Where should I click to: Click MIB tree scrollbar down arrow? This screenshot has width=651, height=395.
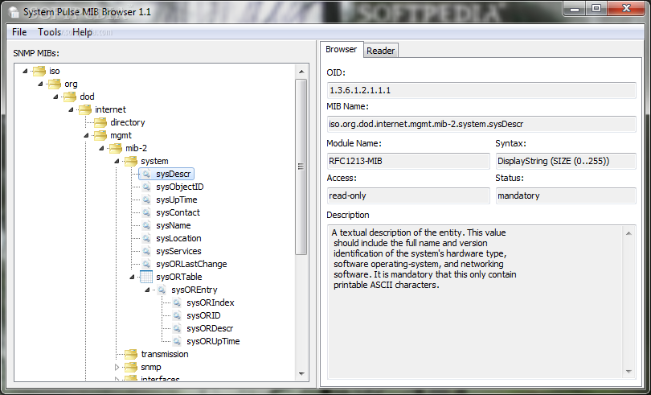pos(301,374)
